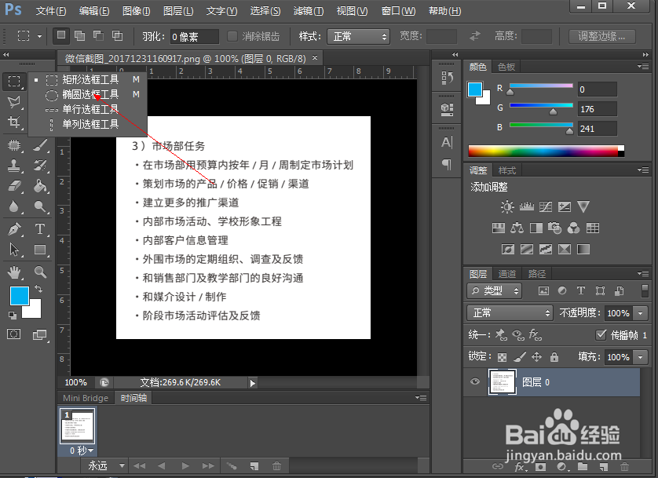Click the 图层 0 layer thumbnail
This screenshot has height=478, width=658.
(x=502, y=381)
